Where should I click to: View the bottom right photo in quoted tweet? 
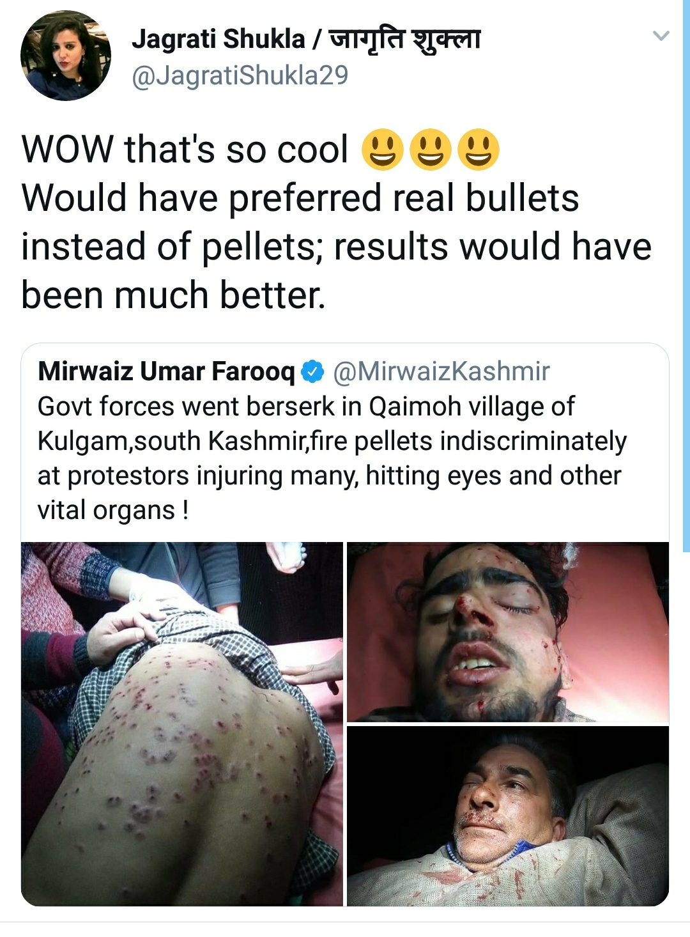tap(508, 816)
